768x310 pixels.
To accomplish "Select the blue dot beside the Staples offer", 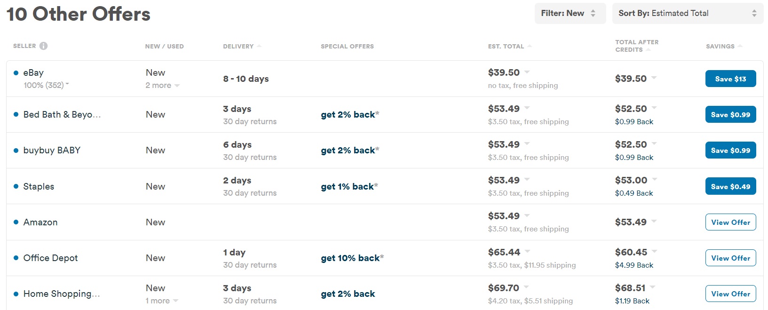I will pos(16,186).
